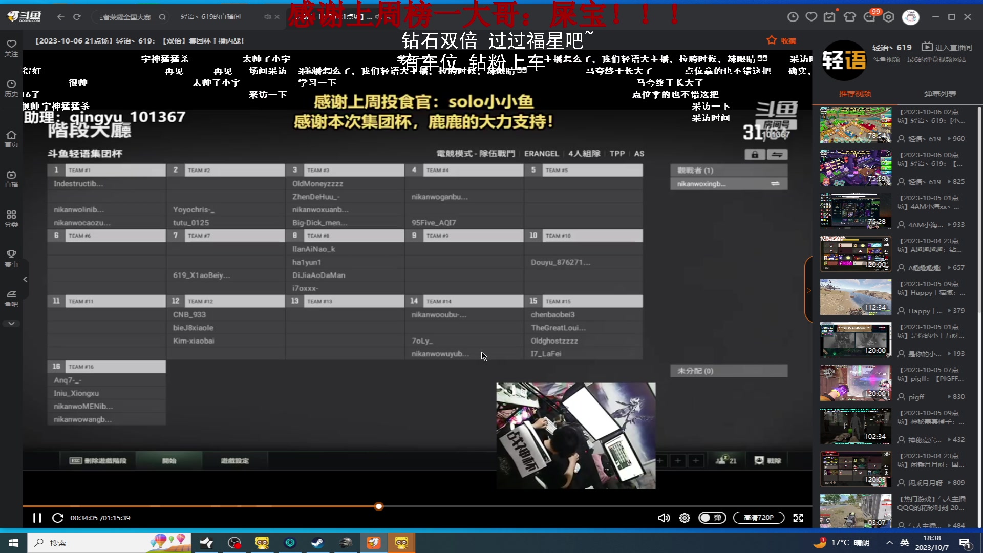983x553 pixels.
Task: Enter fullscreen mode on the player
Action: click(x=798, y=518)
